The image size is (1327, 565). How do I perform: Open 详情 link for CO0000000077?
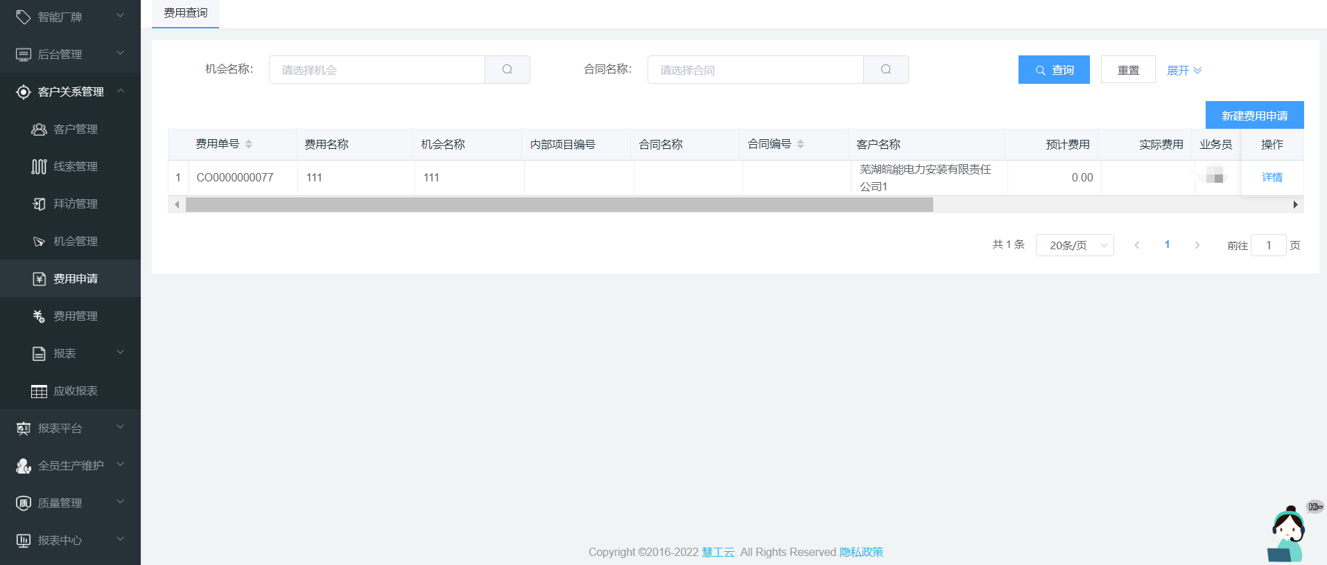click(x=1272, y=177)
